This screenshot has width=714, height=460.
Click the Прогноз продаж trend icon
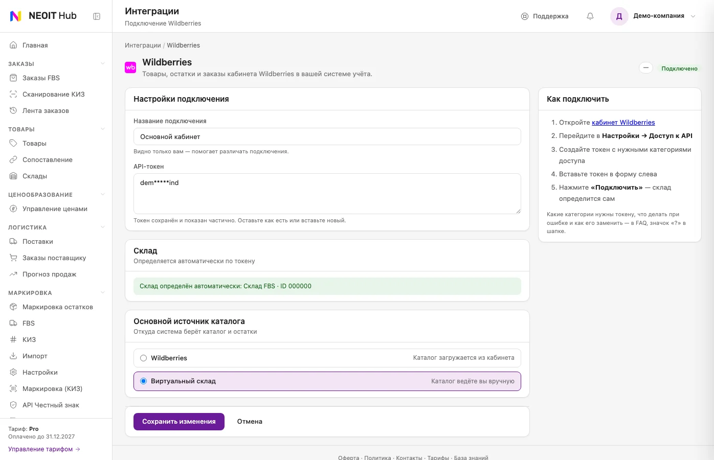pyautogui.click(x=13, y=274)
